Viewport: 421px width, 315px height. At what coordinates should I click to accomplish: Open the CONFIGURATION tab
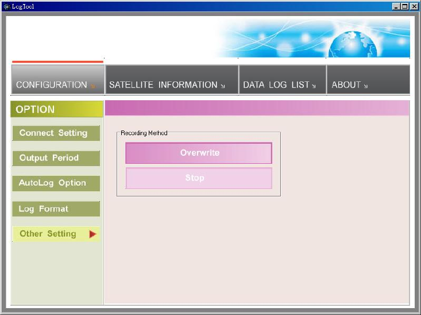tap(58, 80)
